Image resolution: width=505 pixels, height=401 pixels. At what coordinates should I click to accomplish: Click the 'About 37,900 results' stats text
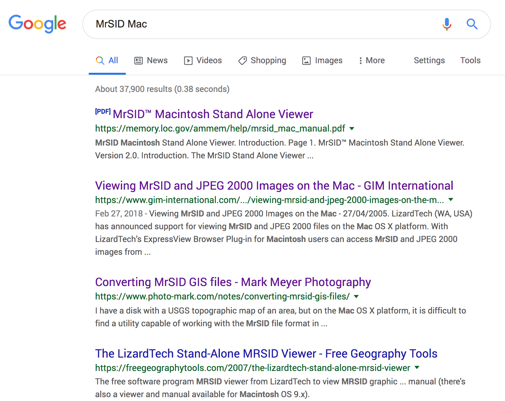click(162, 89)
